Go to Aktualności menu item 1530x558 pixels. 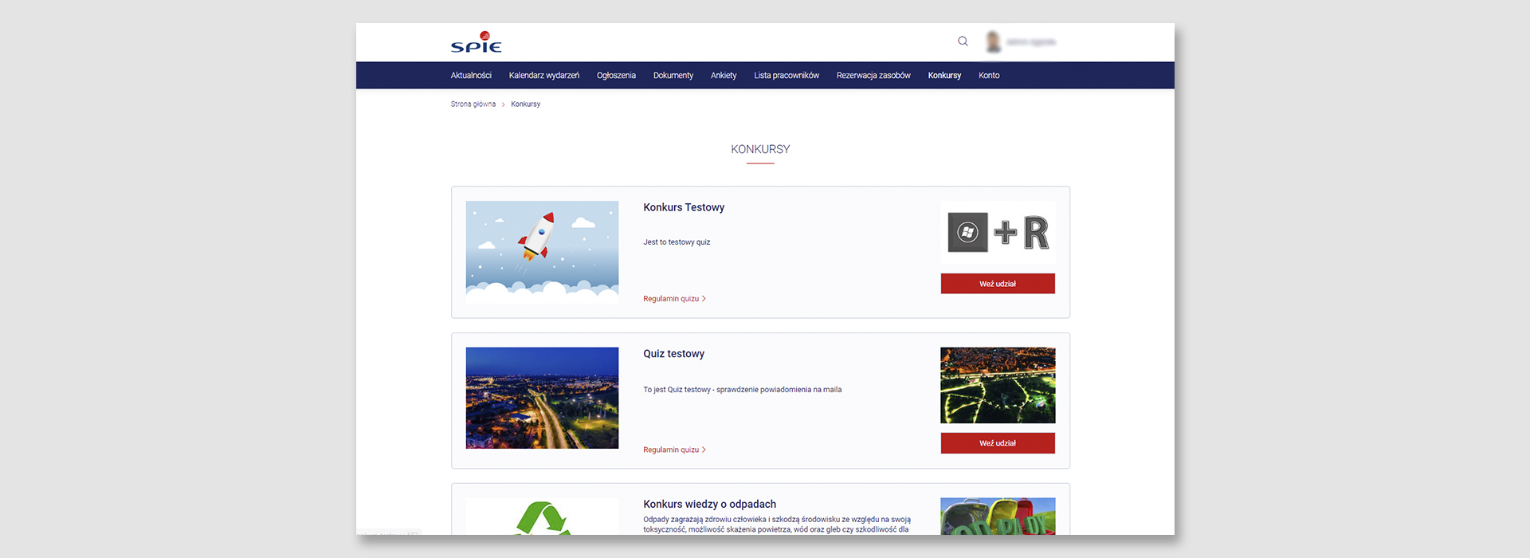471,76
